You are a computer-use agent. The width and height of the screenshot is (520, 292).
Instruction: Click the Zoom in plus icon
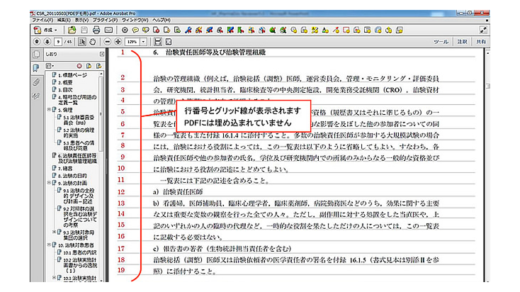(118, 43)
